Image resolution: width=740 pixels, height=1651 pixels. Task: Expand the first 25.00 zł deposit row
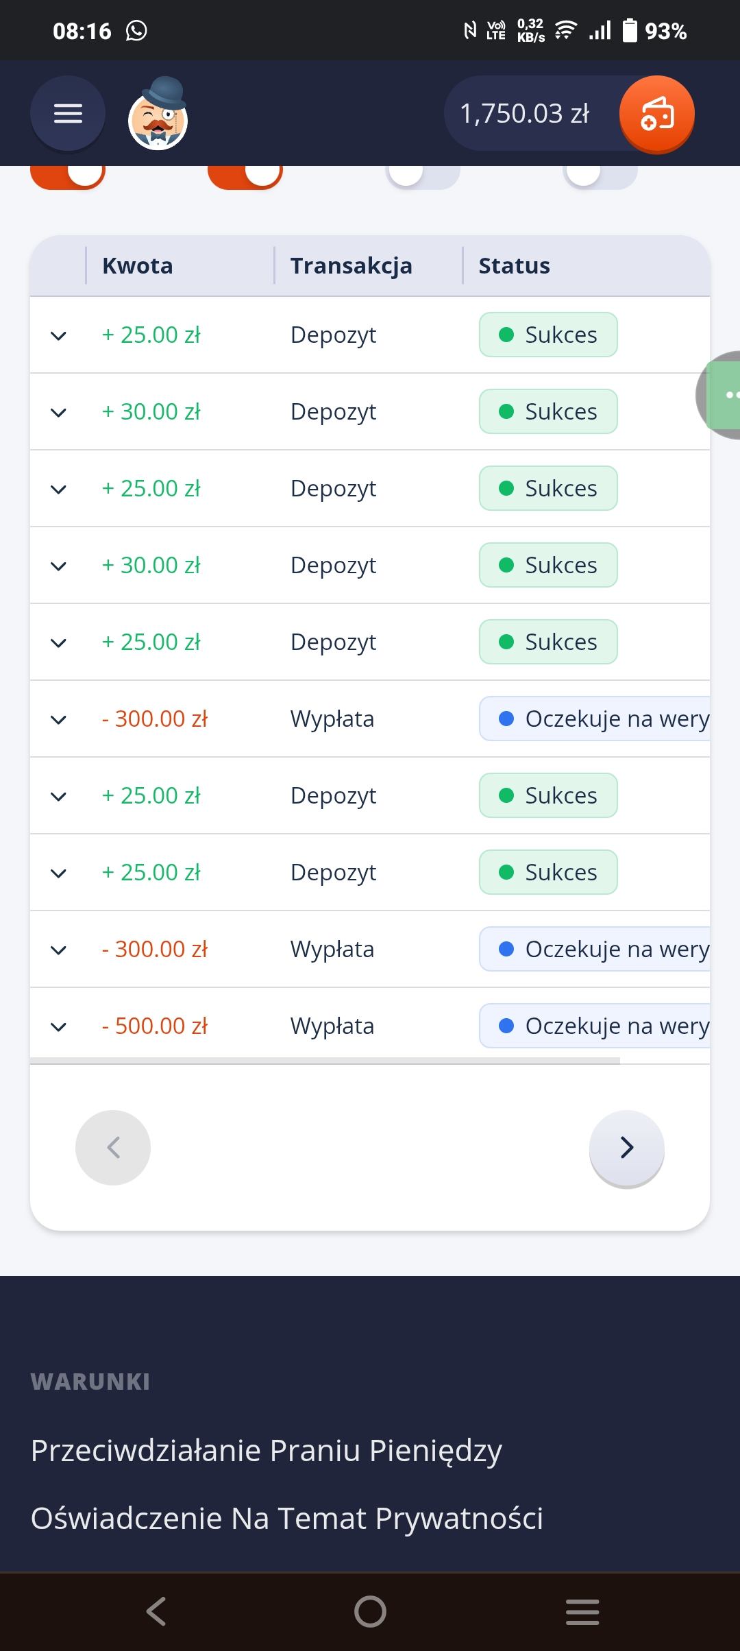tap(59, 335)
